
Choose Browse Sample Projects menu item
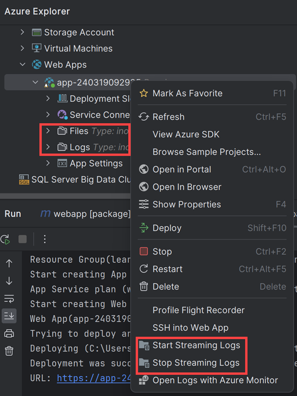pos(212,152)
